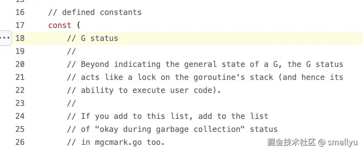Select line number 19
This screenshot has height=152, width=363.
tap(20, 51)
